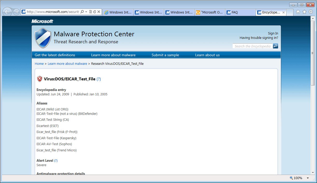Click the EICAR-Test-File (Kaspersky) alias
The height and width of the screenshot is (183, 317).
click(x=57, y=138)
